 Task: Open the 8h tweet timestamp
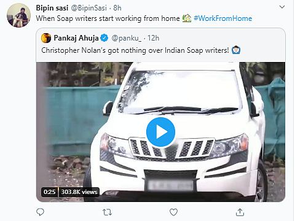pos(117,8)
